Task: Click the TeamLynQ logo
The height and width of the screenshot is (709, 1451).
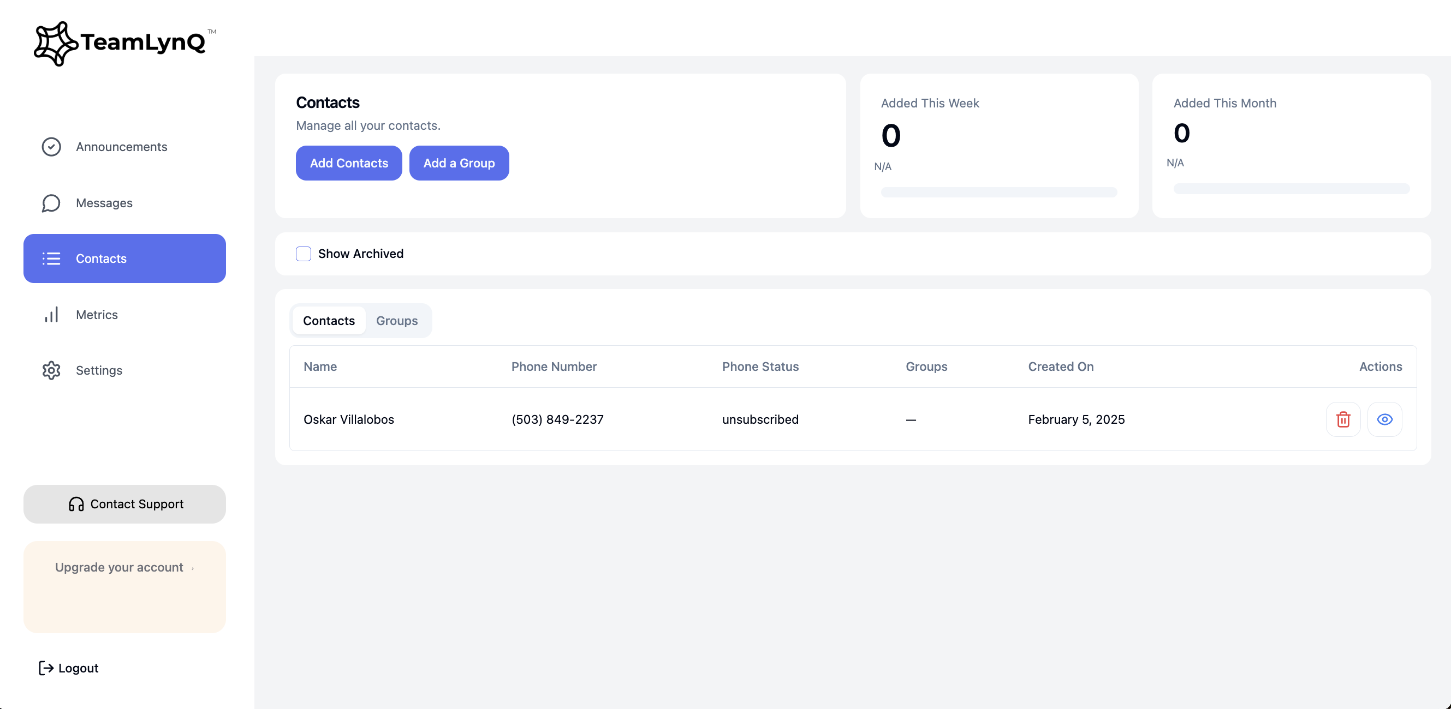Action: (x=124, y=43)
